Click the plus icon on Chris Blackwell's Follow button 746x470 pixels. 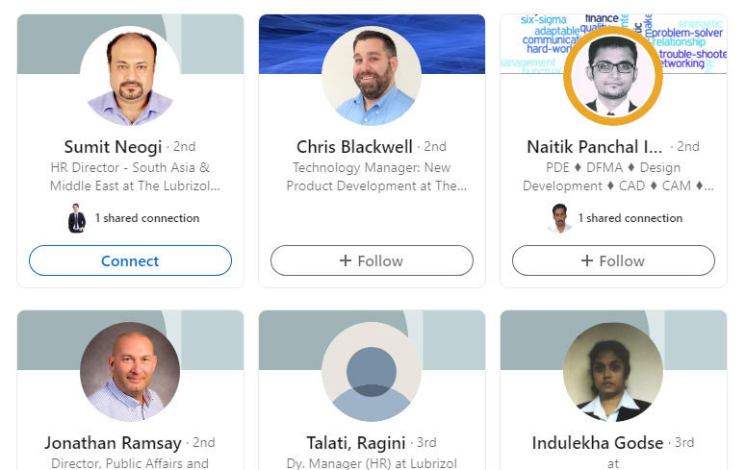(x=346, y=260)
